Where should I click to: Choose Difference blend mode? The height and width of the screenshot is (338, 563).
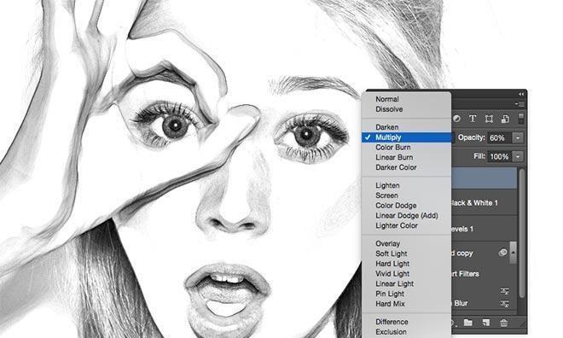pos(406,322)
